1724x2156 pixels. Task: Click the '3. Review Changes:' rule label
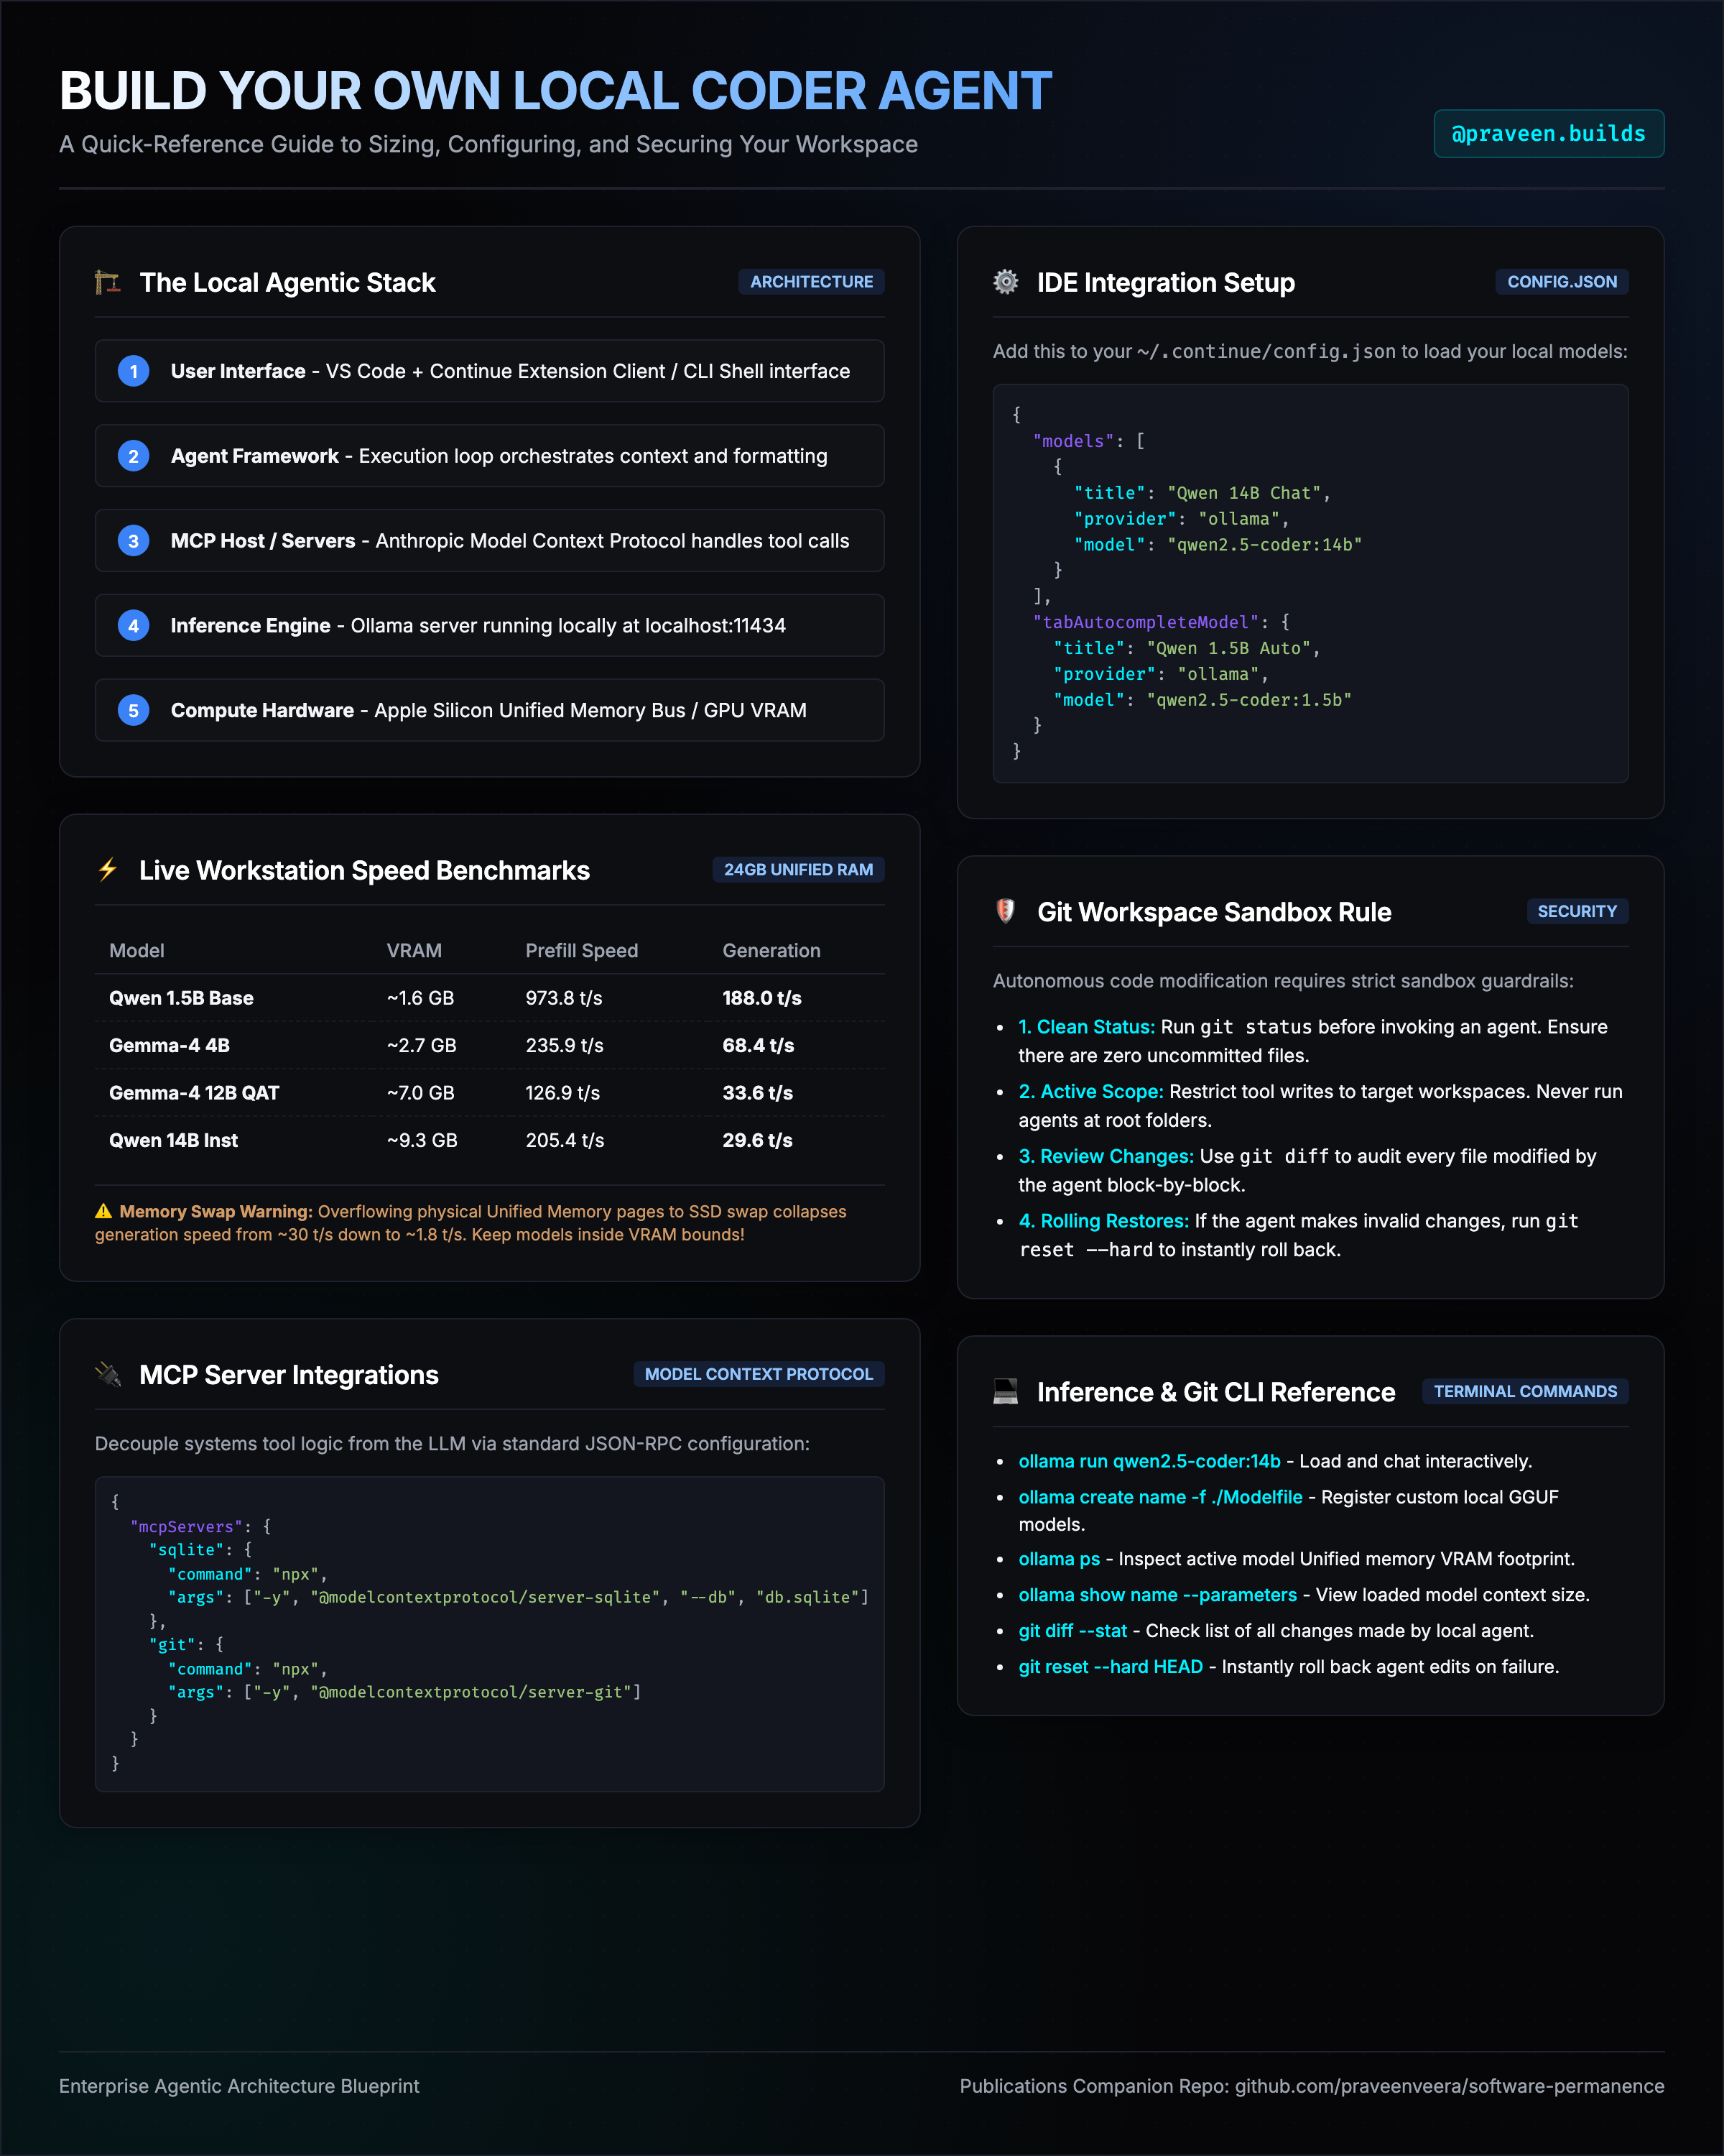pyautogui.click(x=1106, y=1156)
